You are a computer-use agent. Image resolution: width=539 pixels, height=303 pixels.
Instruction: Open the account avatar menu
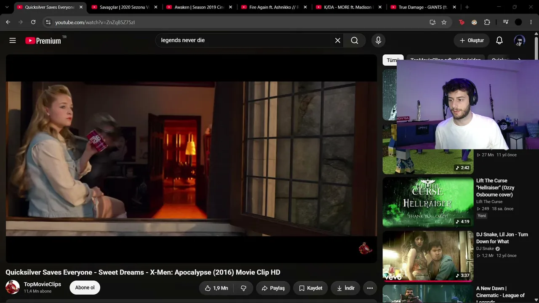(x=519, y=40)
